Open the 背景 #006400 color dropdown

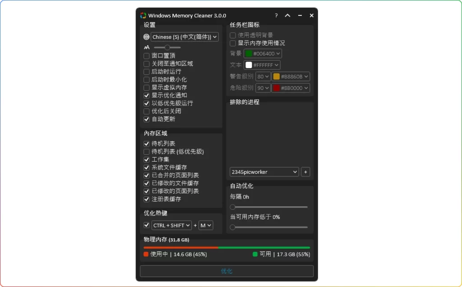point(263,54)
